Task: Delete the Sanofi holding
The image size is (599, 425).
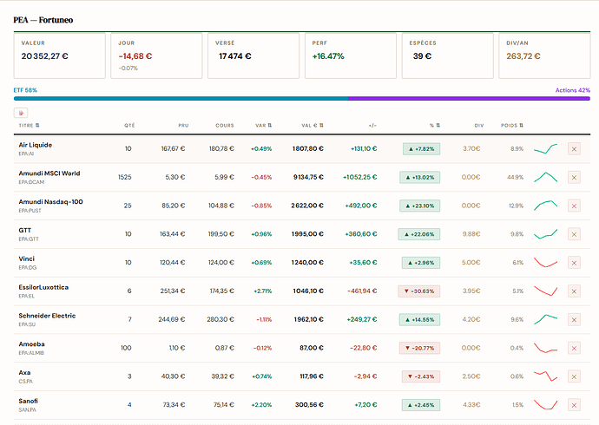Action: [574, 405]
